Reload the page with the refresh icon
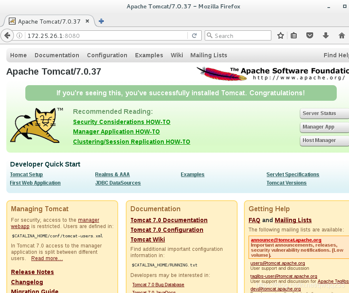 pos(194,35)
